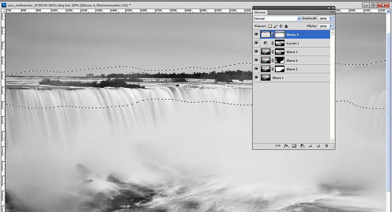The image size is (392, 212).
Task: Select Ebene 2 mask thumbnail
Action: 280,69
